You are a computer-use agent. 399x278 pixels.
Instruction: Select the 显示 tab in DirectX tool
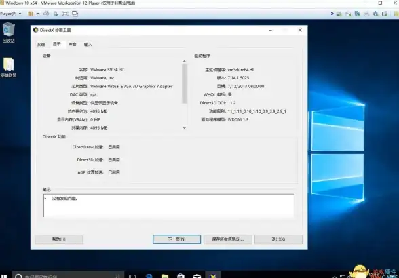click(x=57, y=44)
